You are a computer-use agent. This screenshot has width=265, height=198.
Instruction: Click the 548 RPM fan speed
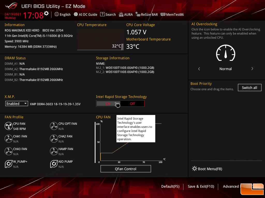pos(19,129)
